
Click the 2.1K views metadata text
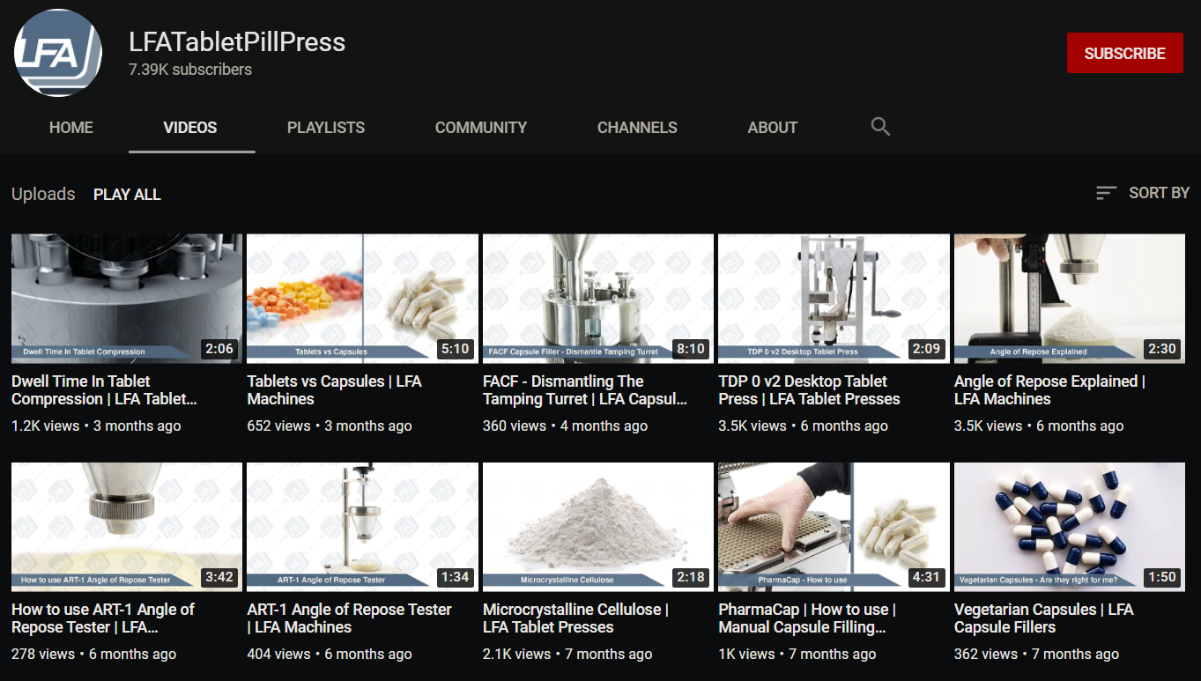567,655
